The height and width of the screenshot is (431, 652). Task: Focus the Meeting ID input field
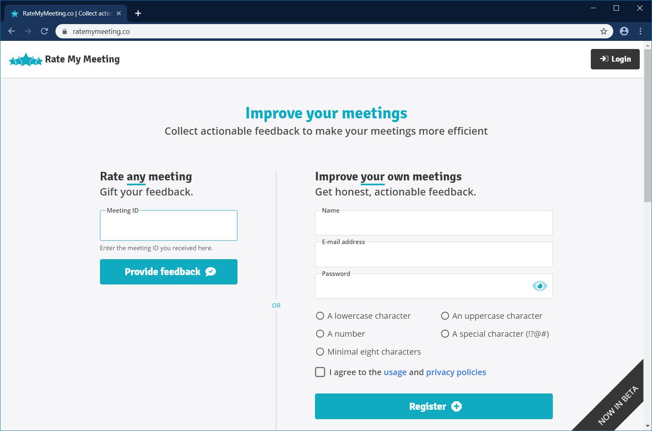point(169,226)
